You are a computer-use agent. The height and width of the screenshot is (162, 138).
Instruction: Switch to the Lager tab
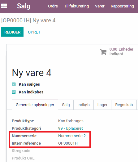coord(102,105)
